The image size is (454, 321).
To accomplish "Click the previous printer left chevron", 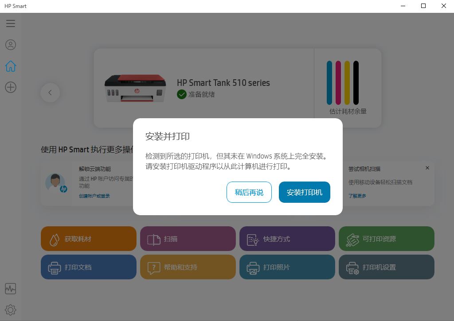I will point(50,93).
